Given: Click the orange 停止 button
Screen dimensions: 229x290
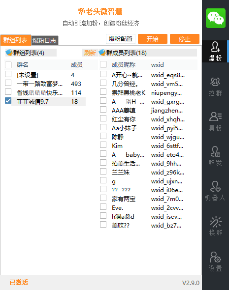Looking at the screenshot, I should coord(185,39).
